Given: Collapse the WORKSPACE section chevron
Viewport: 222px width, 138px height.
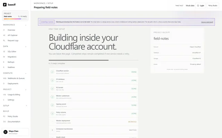Looking at the screenshot, I should [x=26, y=25].
